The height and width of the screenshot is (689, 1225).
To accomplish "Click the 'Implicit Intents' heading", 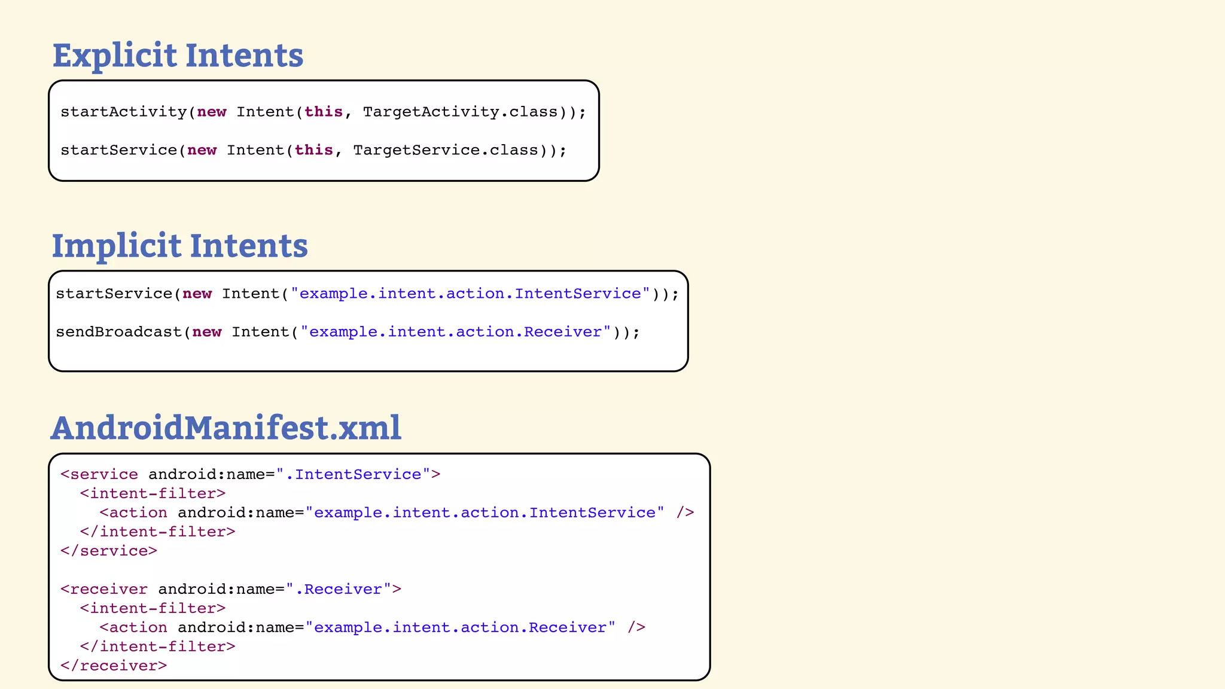I will click(x=180, y=246).
